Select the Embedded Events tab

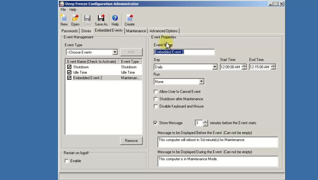click(108, 30)
